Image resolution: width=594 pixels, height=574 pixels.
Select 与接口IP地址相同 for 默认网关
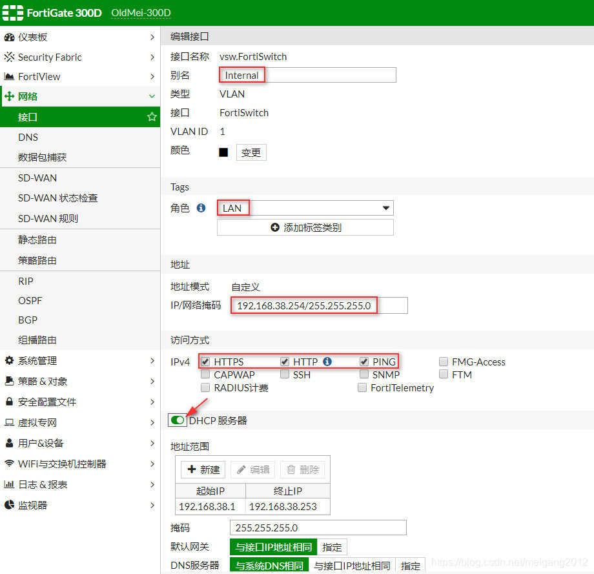[274, 547]
